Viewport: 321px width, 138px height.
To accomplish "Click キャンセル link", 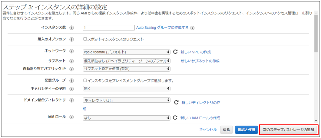I will point(208,130).
